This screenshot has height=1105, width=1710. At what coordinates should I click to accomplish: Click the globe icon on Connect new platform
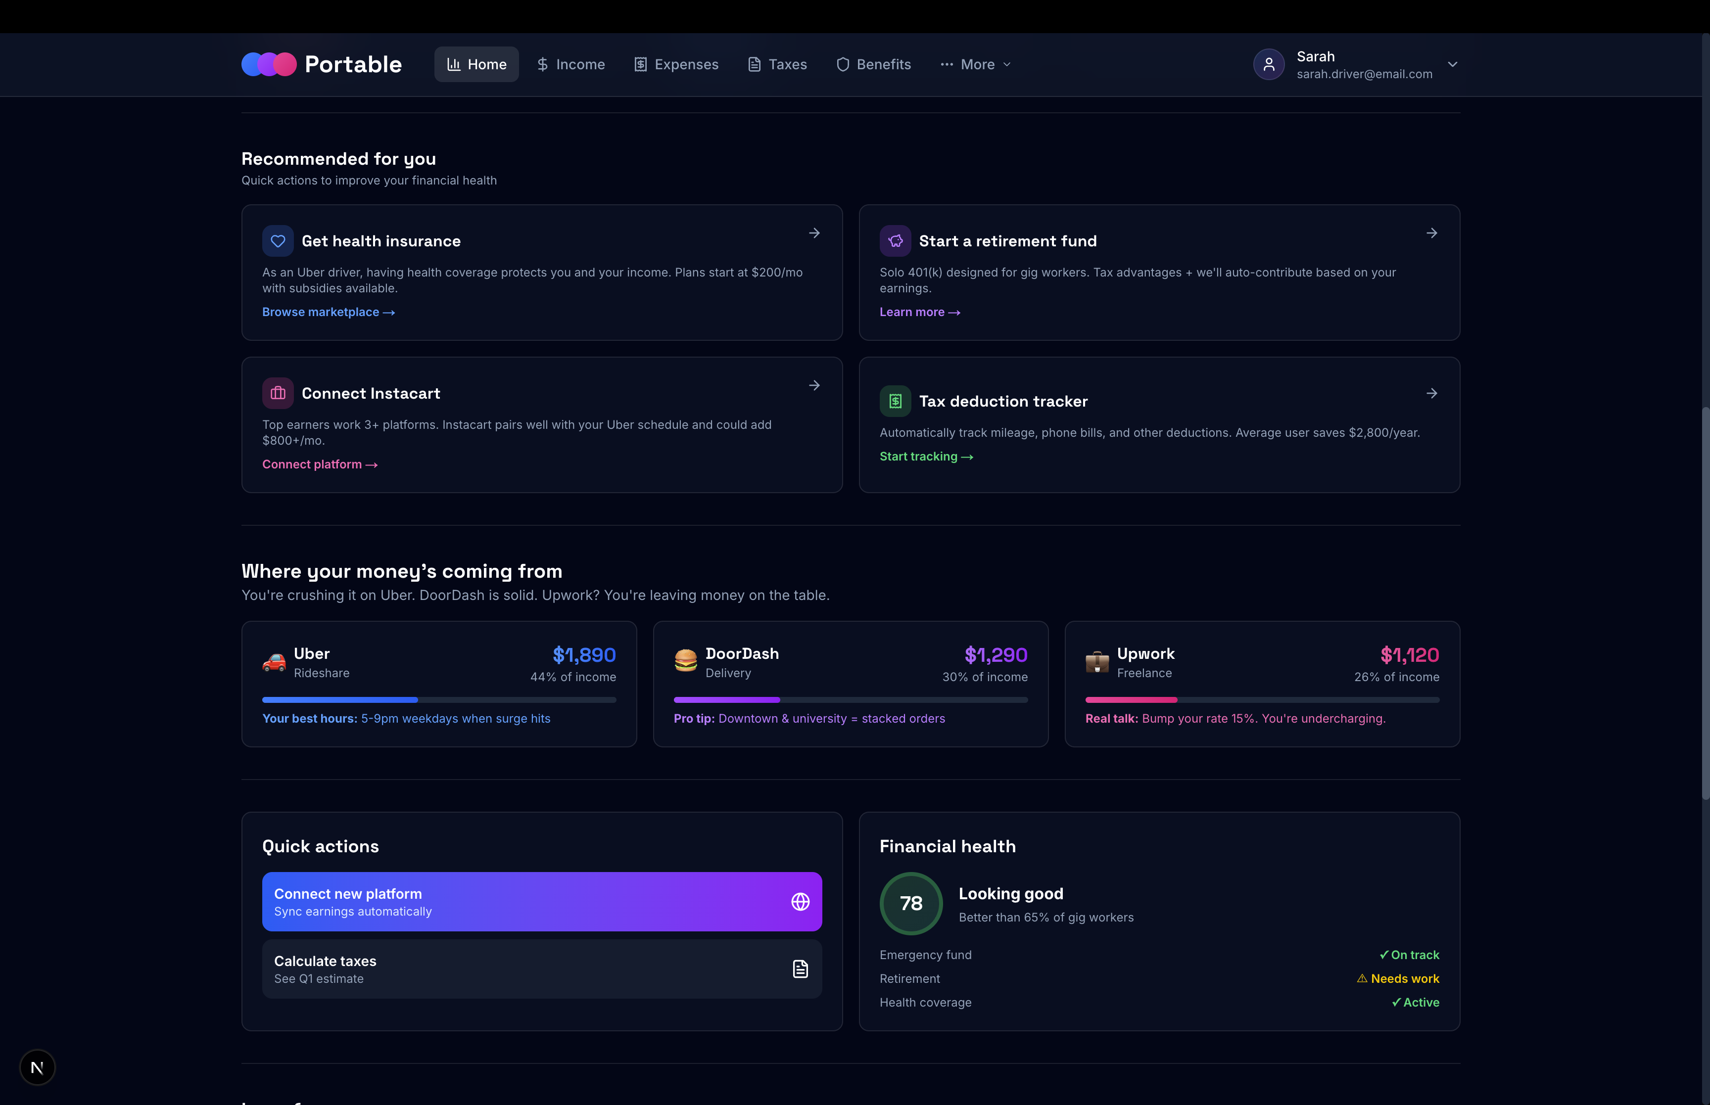(800, 902)
